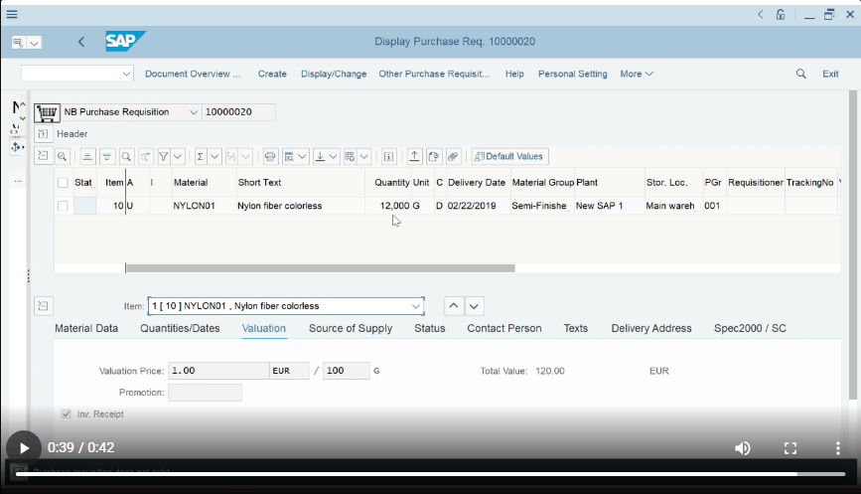This screenshot has height=494, width=861.
Task: Click the Set Filter funnel icon
Action: [164, 157]
